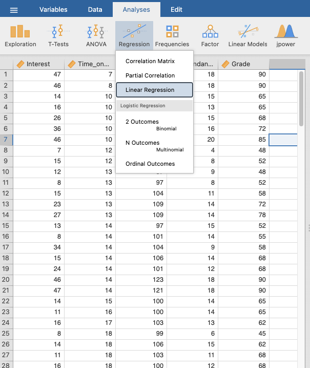Switch to the Variables tab

[x=53, y=10]
